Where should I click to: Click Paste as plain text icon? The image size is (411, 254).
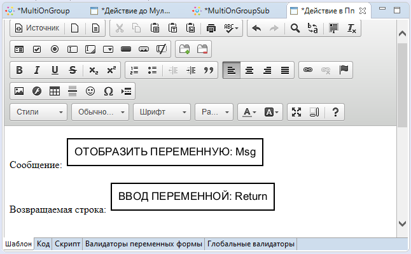pos(173,28)
